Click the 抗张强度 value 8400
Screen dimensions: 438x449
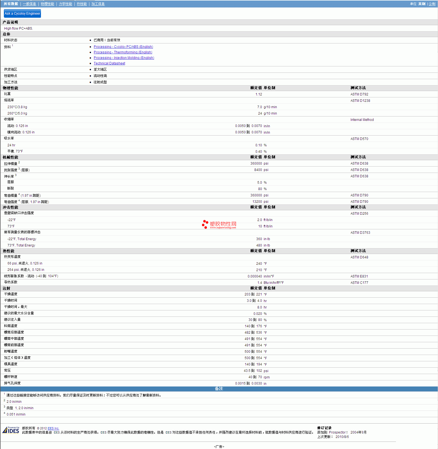[x=258, y=170]
